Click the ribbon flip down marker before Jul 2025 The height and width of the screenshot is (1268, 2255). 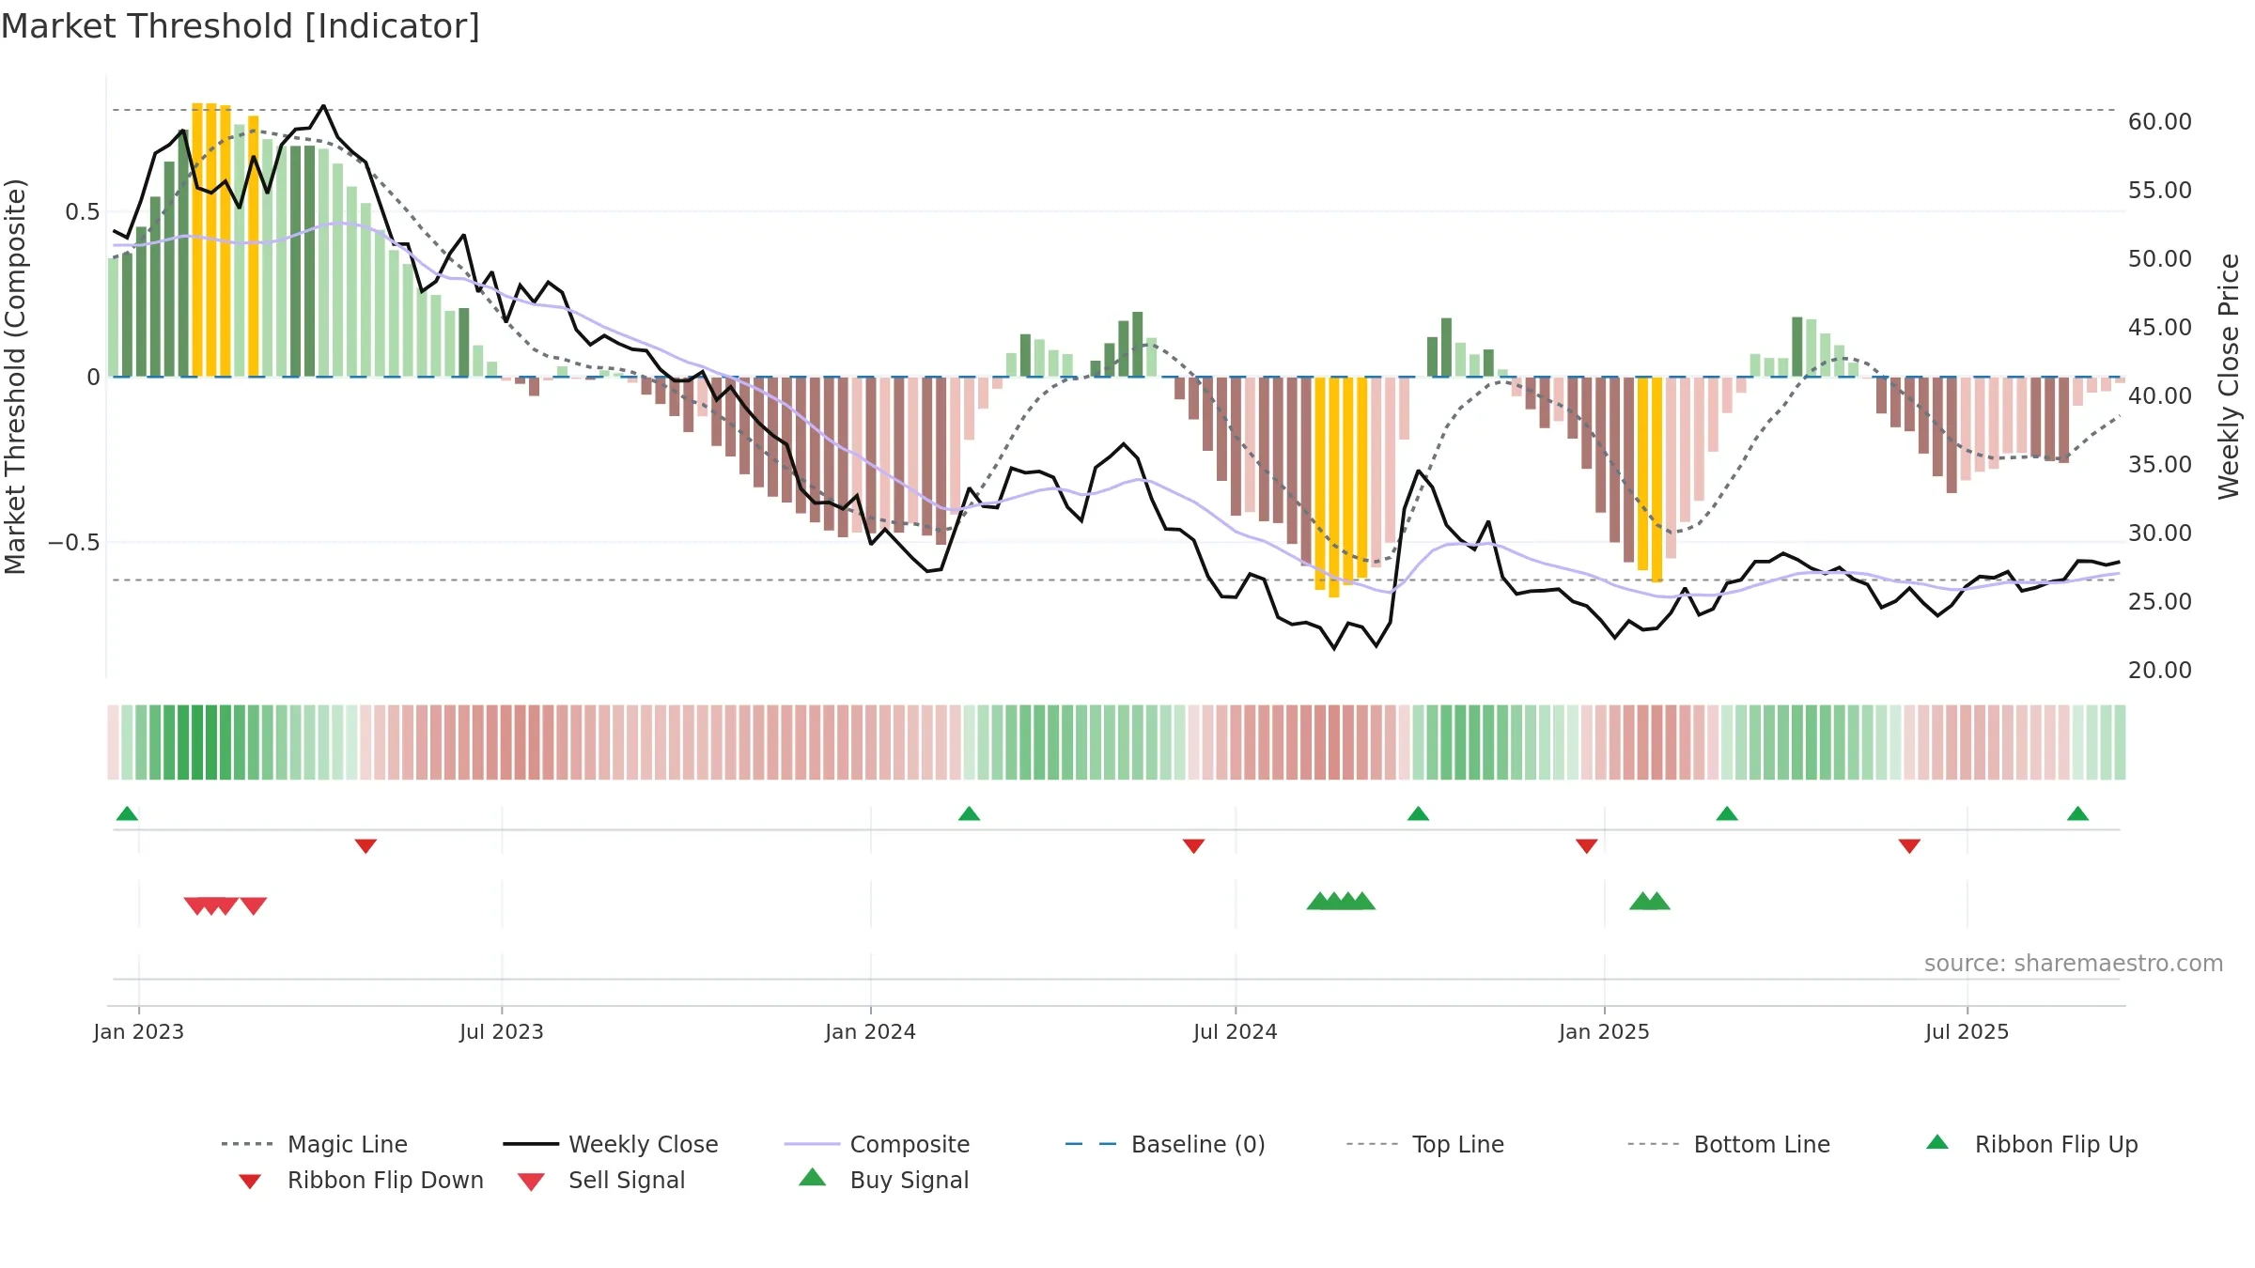[x=1908, y=846]
